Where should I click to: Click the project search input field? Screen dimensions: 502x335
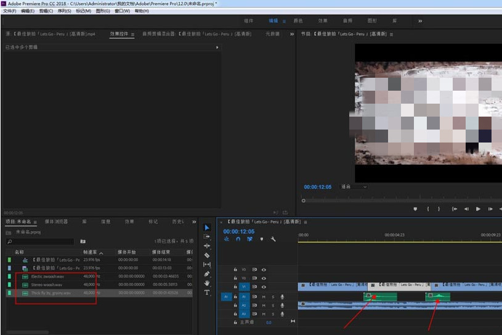[x=40, y=241]
